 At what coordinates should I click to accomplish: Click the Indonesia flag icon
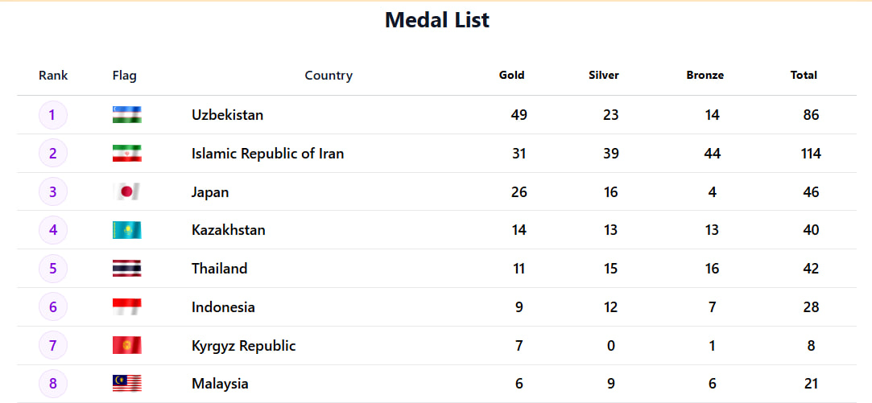tap(127, 307)
